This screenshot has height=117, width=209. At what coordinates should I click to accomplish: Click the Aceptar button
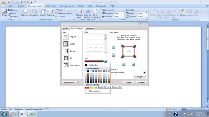click(x=129, y=83)
